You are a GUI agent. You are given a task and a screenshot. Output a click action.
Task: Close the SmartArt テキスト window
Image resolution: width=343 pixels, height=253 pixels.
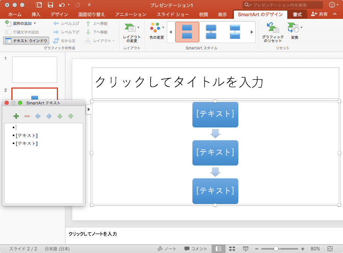point(6,103)
